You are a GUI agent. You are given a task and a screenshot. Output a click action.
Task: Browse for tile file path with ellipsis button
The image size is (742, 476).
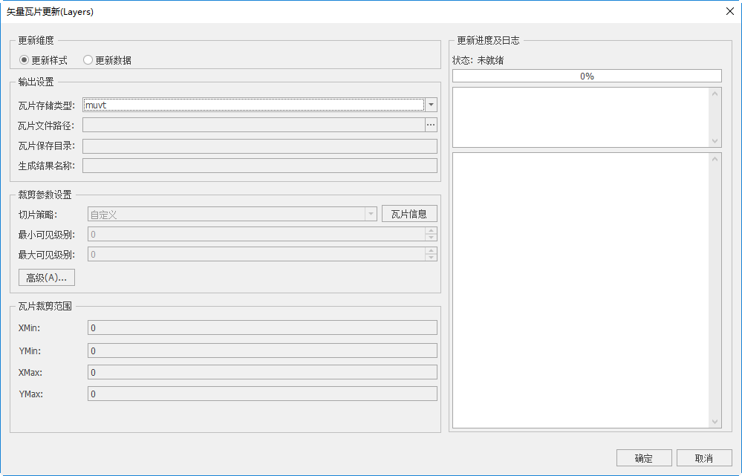point(431,125)
